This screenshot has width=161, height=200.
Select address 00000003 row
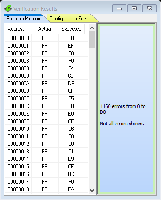tap(47, 61)
